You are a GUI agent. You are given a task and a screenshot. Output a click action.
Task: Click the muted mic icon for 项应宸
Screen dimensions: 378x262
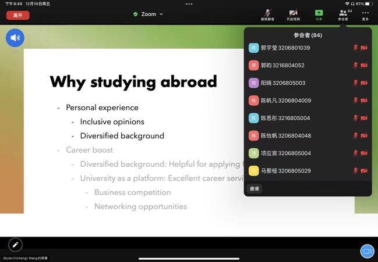pos(355,153)
